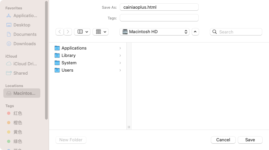Screen dimensions: 269x150
Task: Open the column view options dropdown
Action: click(x=82, y=32)
